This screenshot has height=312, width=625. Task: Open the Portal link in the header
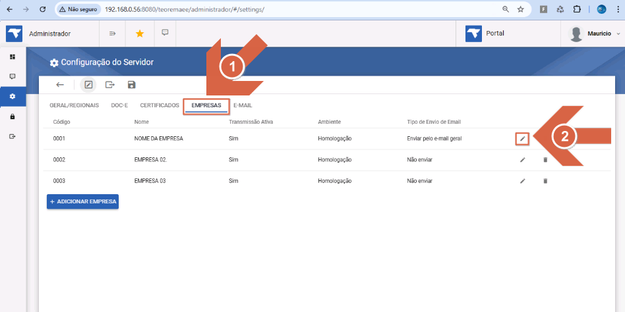pyautogui.click(x=485, y=34)
